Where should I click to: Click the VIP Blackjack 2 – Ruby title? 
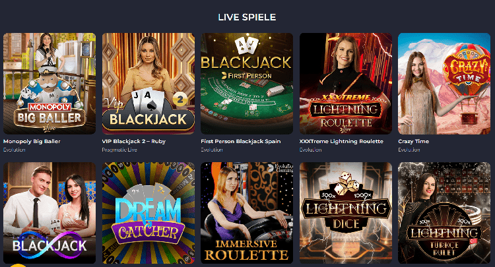coord(134,141)
